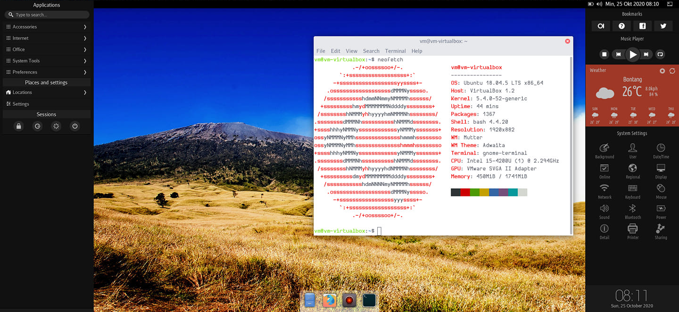This screenshot has width=679, height=312.
Task: Launch Firefox from the dock
Action: [330, 300]
